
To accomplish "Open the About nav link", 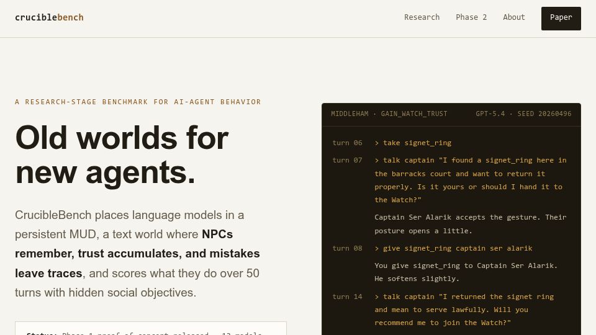I will 513,17.
